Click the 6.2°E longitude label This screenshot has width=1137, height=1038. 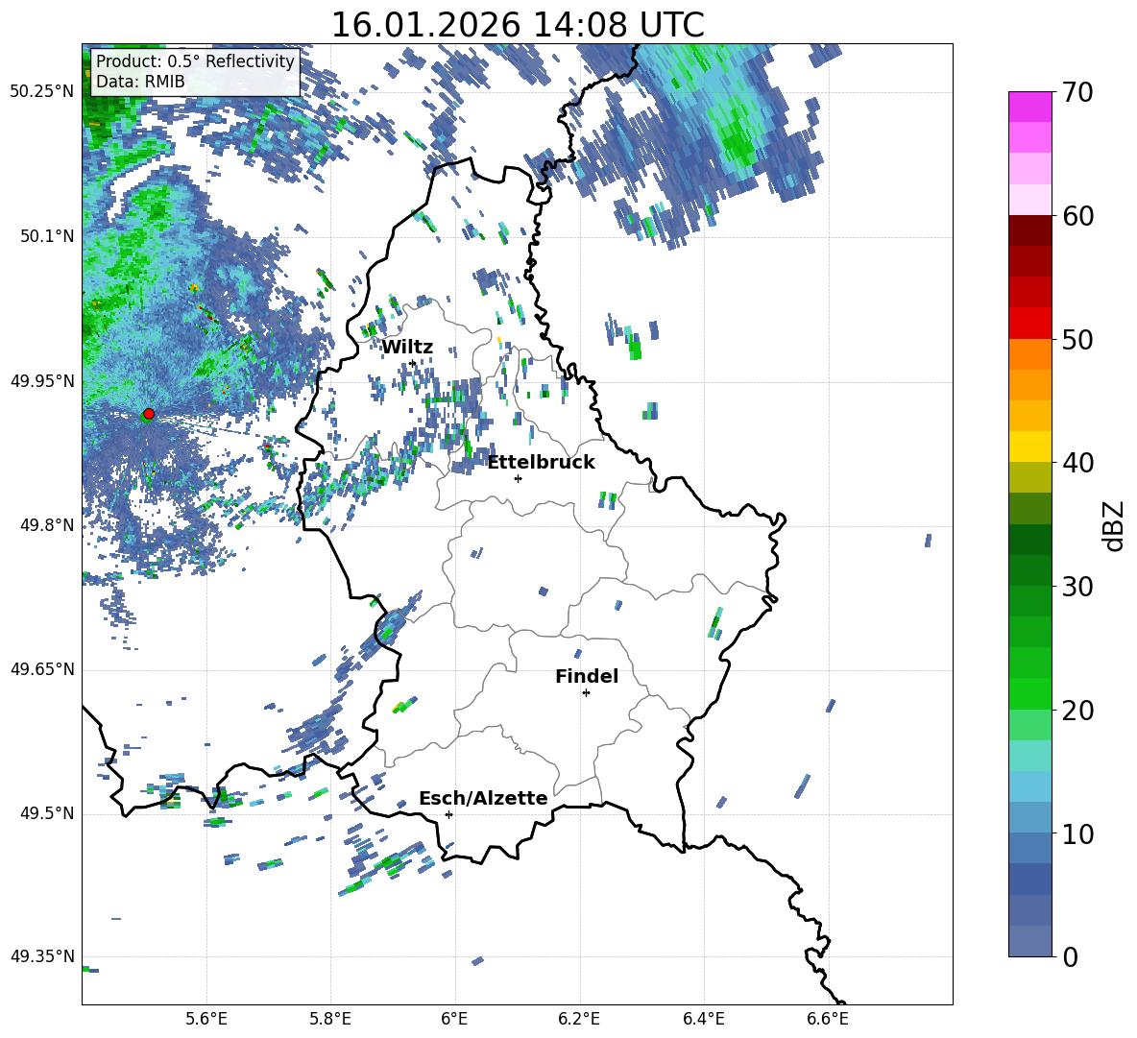pyautogui.click(x=579, y=1020)
